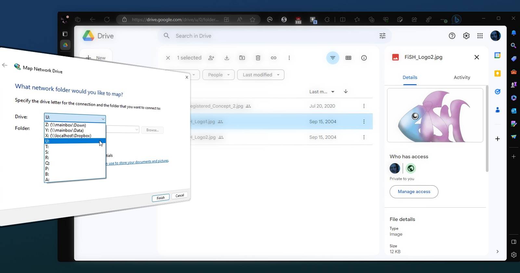Open Bing chat in Edge toolbar

(457, 19)
